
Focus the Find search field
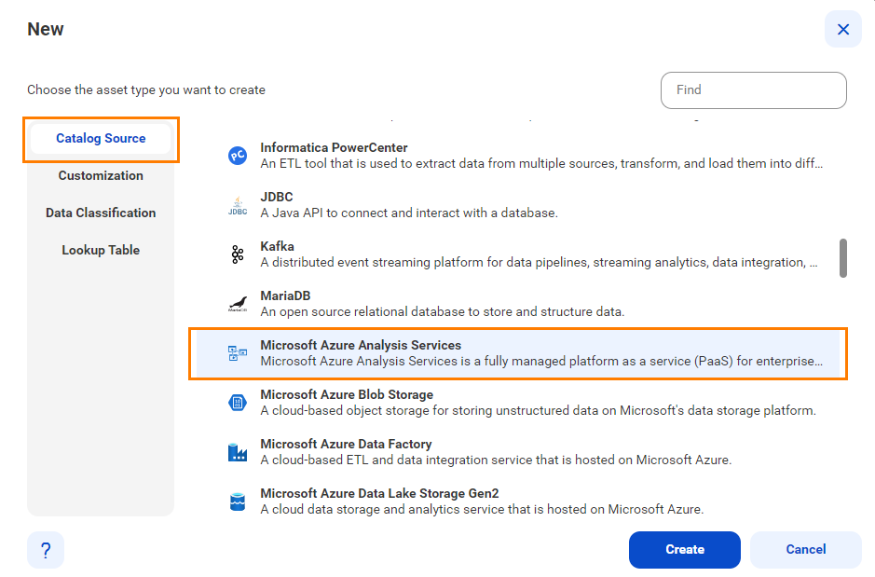(753, 90)
